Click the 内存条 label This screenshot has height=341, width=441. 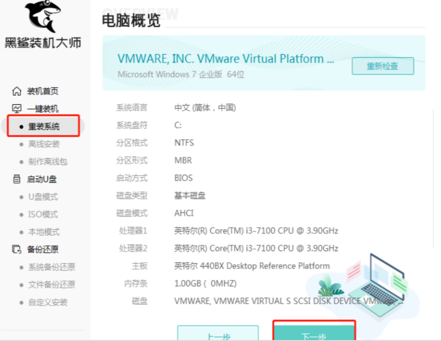click(136, 284)
